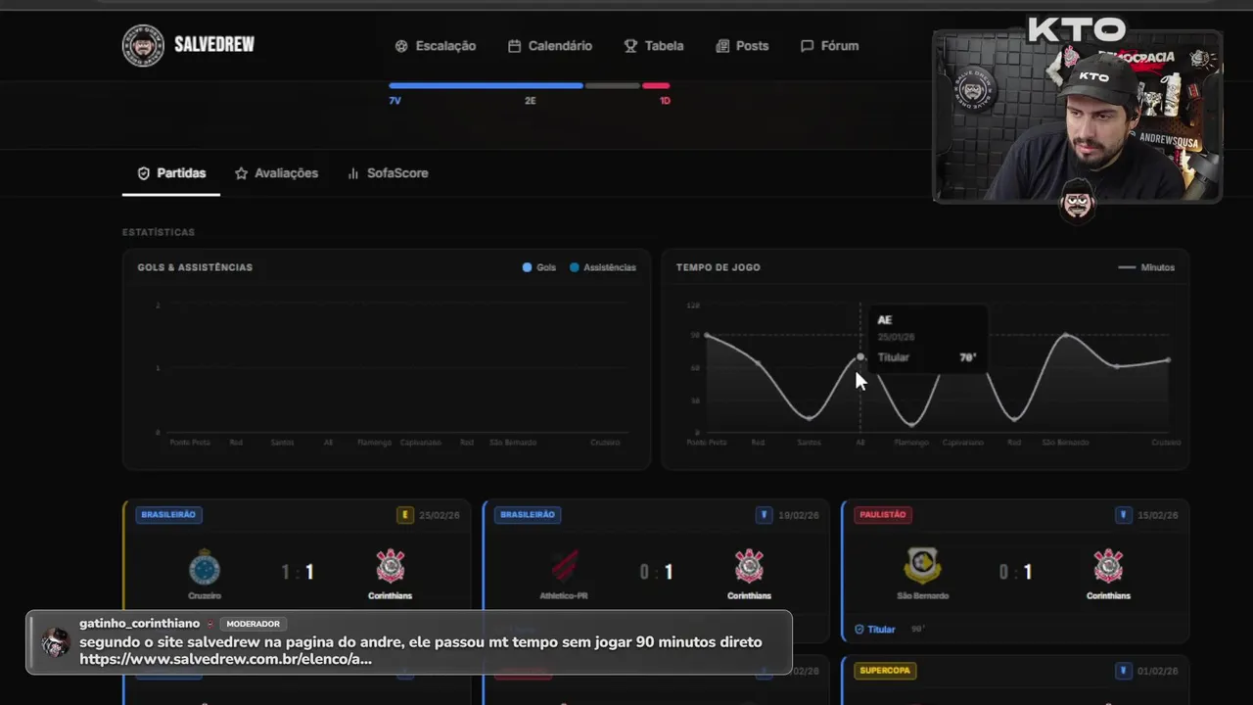This screenshot has width=1253, height=705.
Task: Click the streamer webcam feed
Action: point(1077,116)
